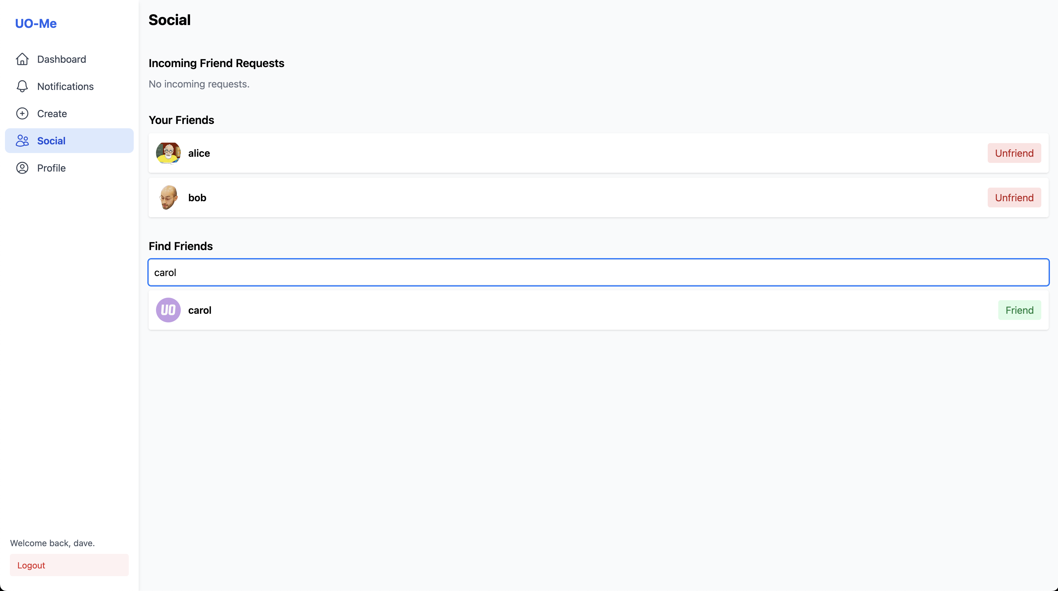
Task: Go to the Notifications page
Action: (x=65, y=87)
